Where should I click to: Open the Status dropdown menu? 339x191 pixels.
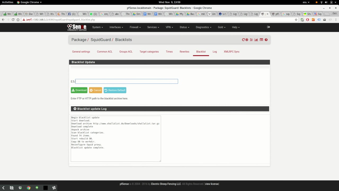click(184, 27)
